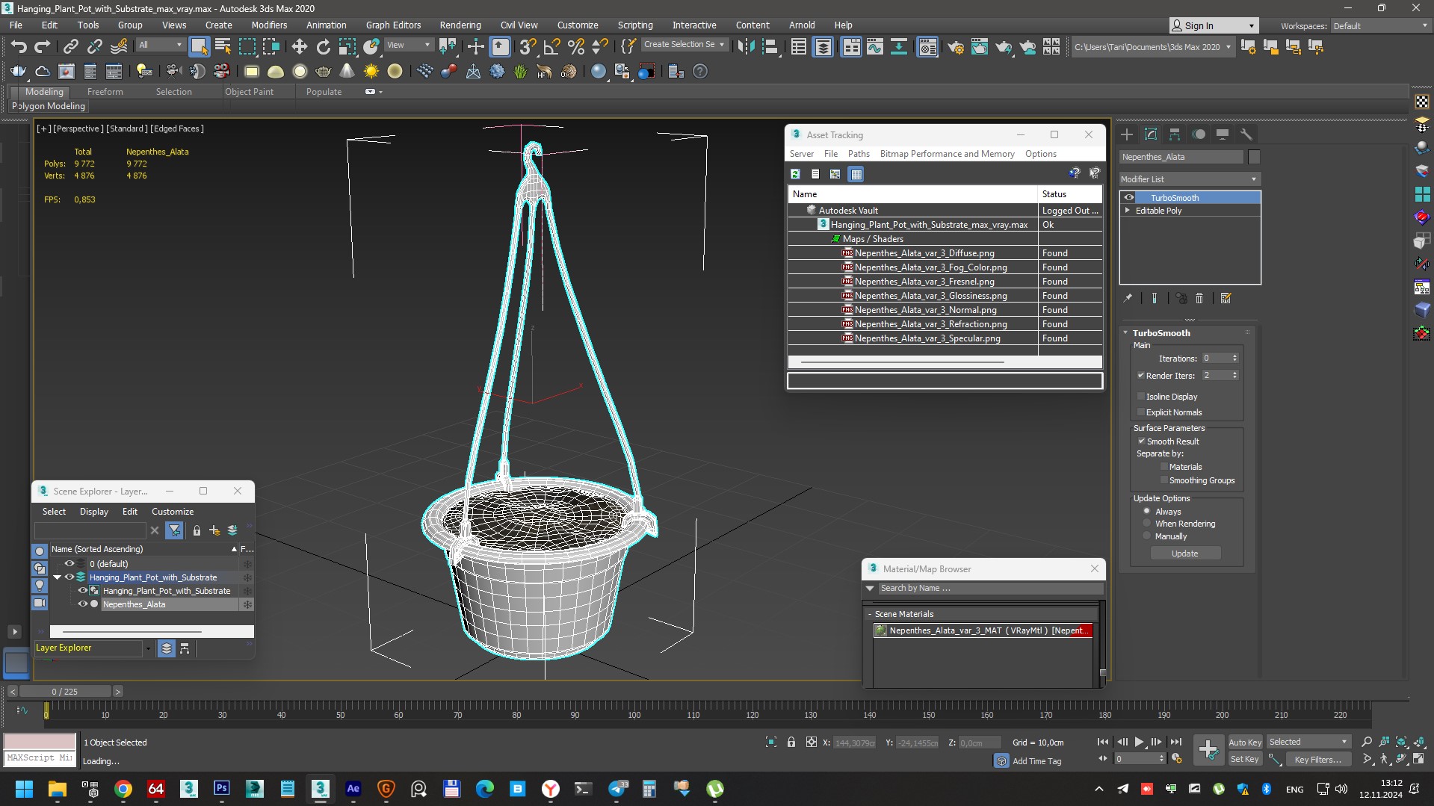Open the Rendering menu

point(460,25)
